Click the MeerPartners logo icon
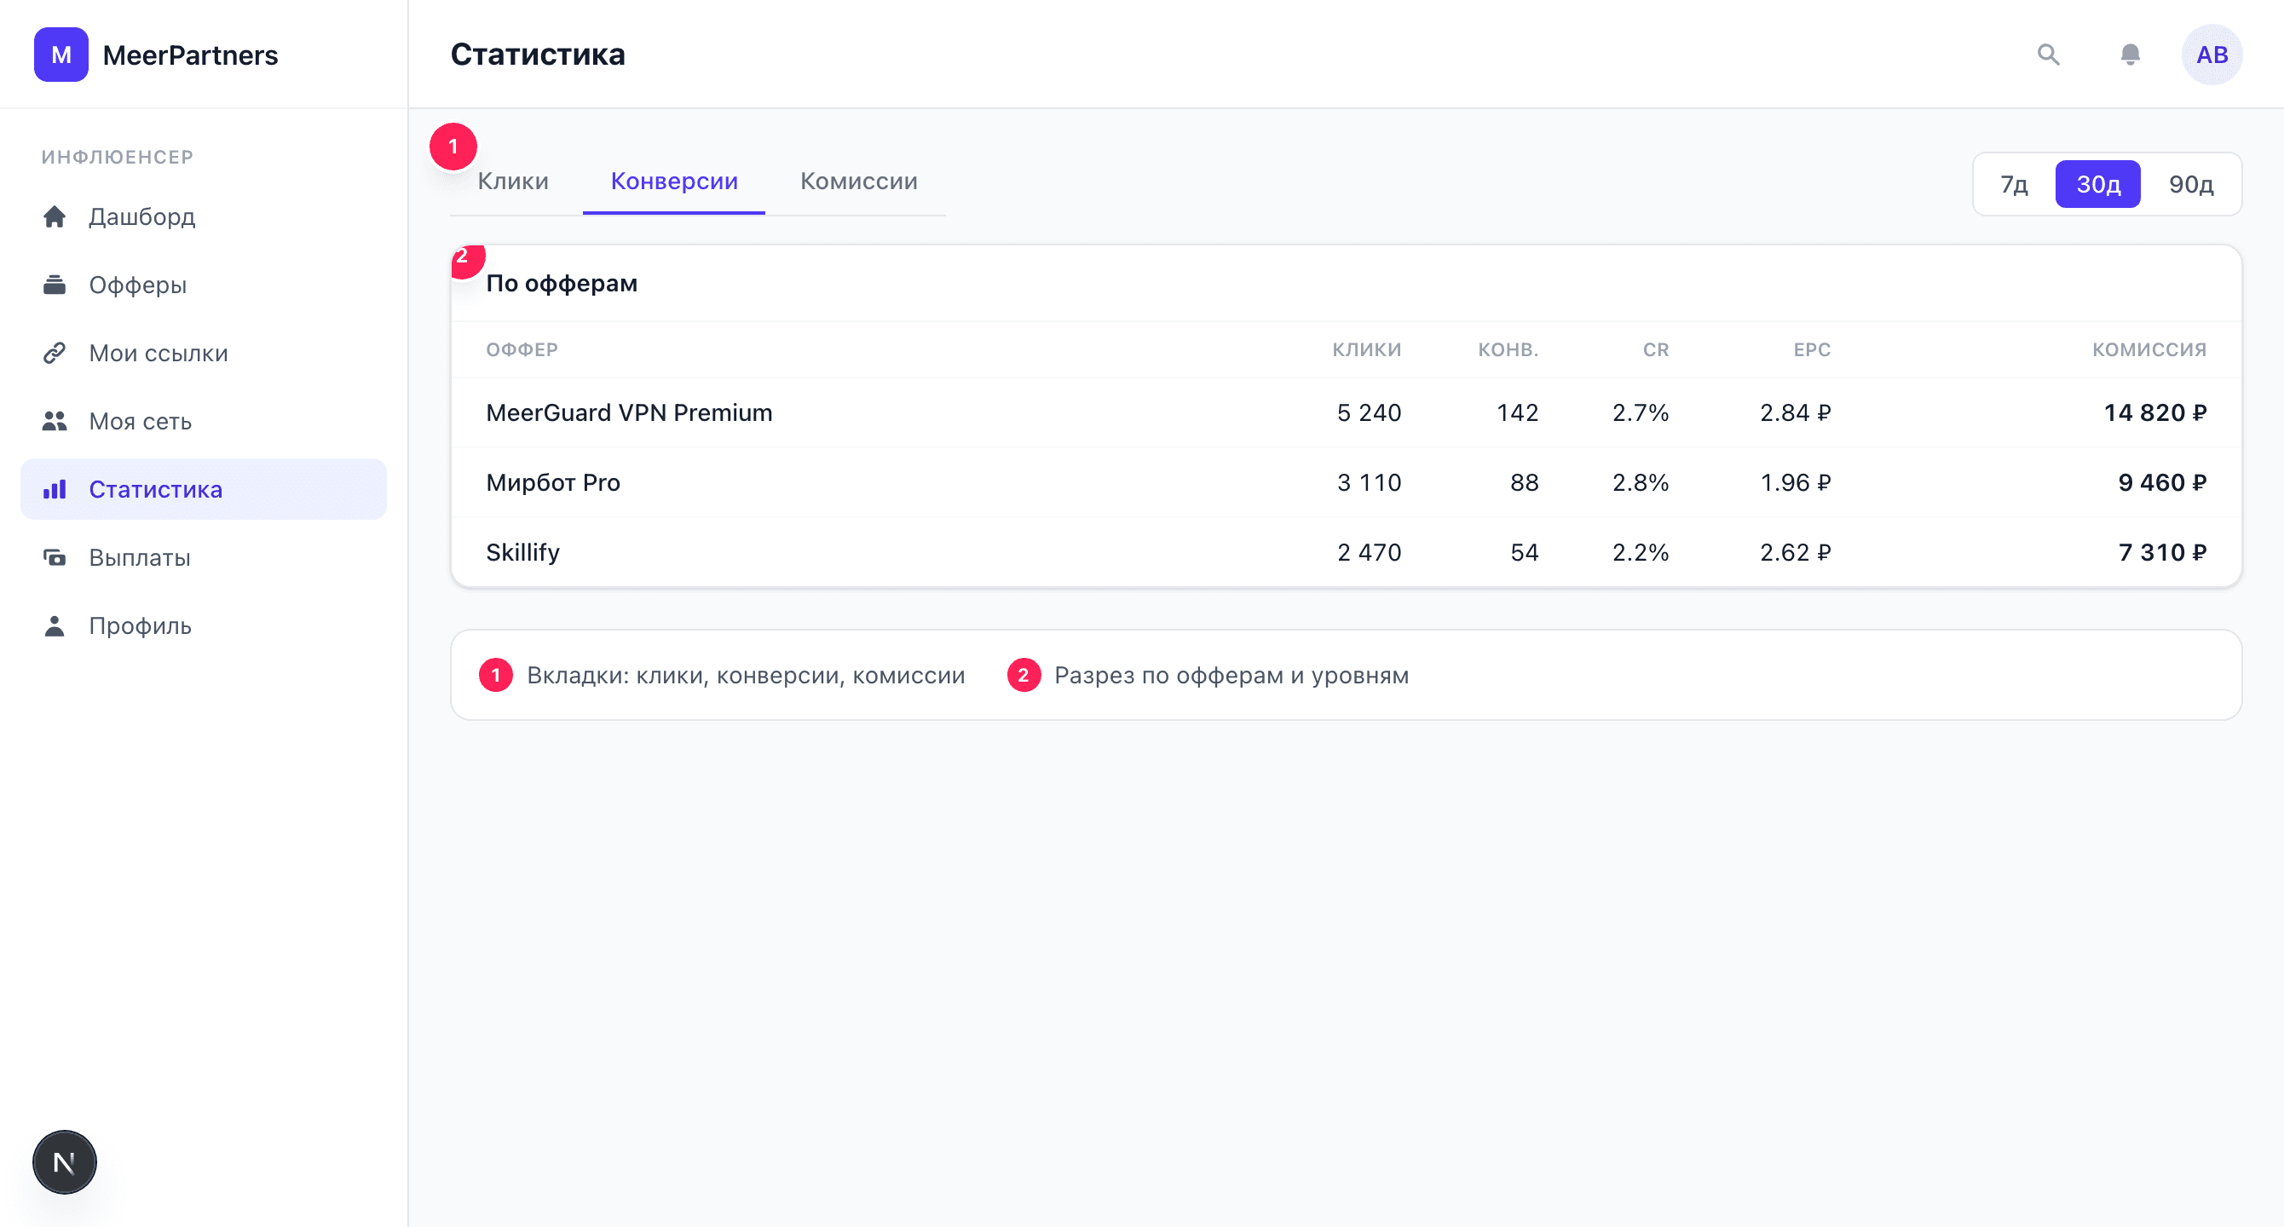Screen dimensions: 2284x1227 click(61, 54)
